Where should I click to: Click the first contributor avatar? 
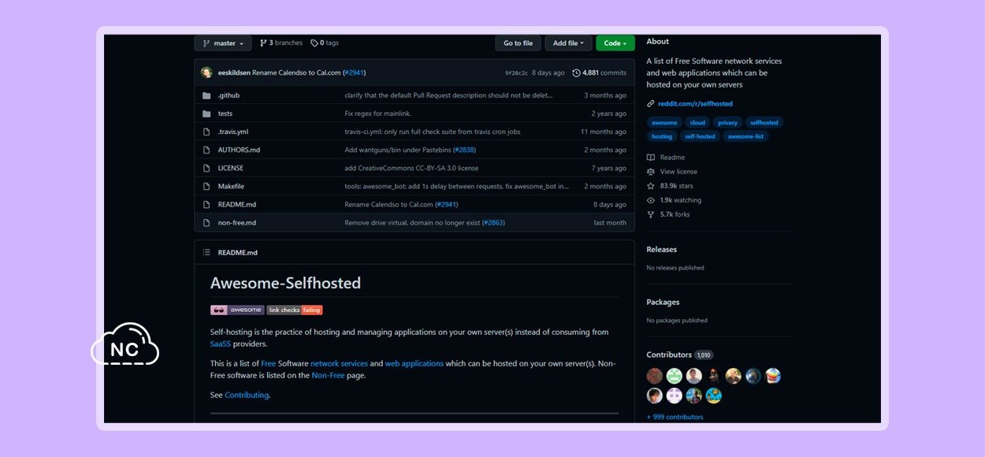tap(655, 376)
